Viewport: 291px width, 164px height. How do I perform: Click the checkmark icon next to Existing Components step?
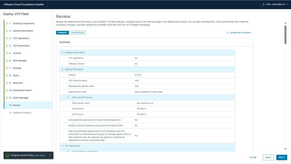pyautogui.click(x=7, y=23)
